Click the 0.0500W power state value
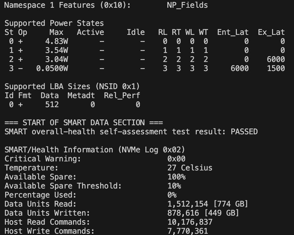Viewport: 294px width, 235px height. click(52, 68)
